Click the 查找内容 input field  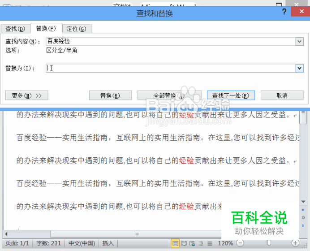[x=171, y=41]
